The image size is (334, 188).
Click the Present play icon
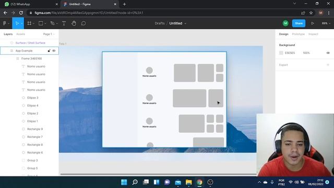[313, 23]
